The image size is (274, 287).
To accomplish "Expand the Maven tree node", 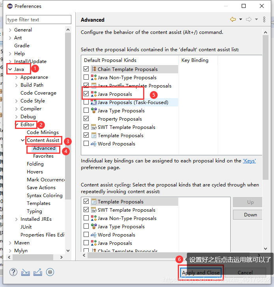I will (x=10, y=243).
